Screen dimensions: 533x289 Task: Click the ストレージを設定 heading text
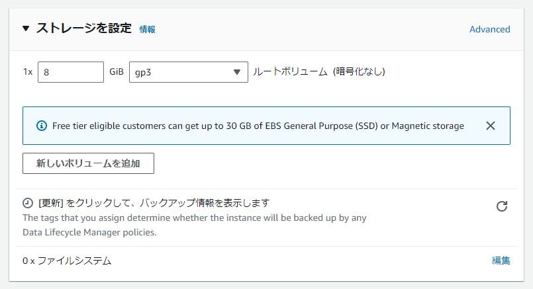pos(83,28)
